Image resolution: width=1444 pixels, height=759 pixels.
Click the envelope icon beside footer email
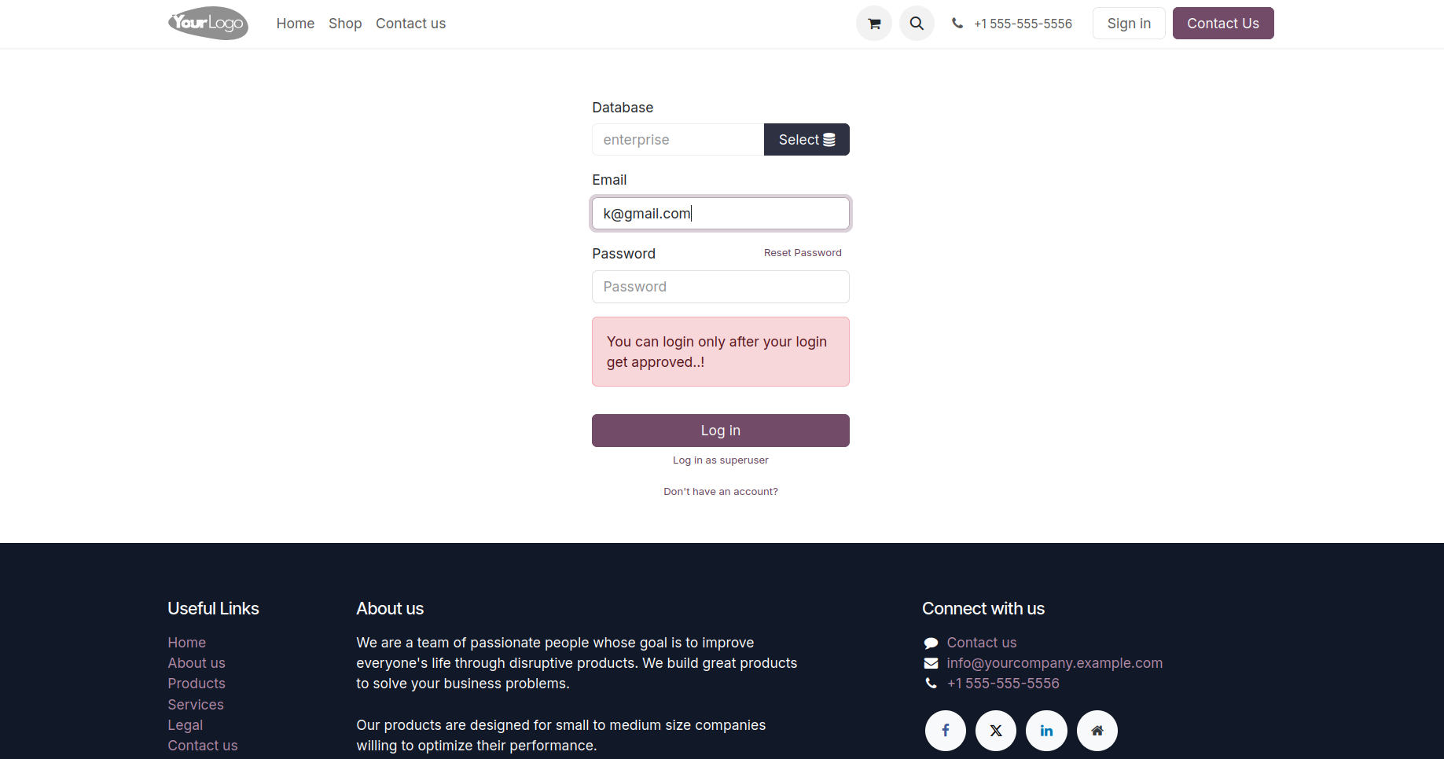pyautogui.click(x=931, y=663)
